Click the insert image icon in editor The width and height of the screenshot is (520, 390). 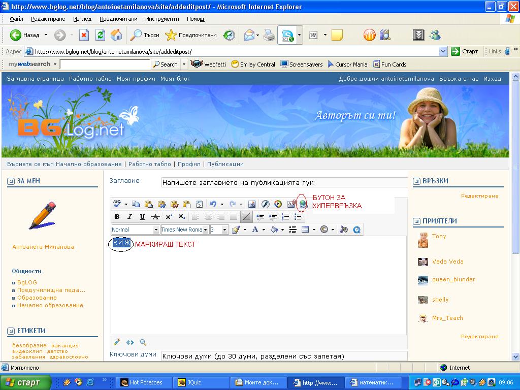tap(252, 204)
